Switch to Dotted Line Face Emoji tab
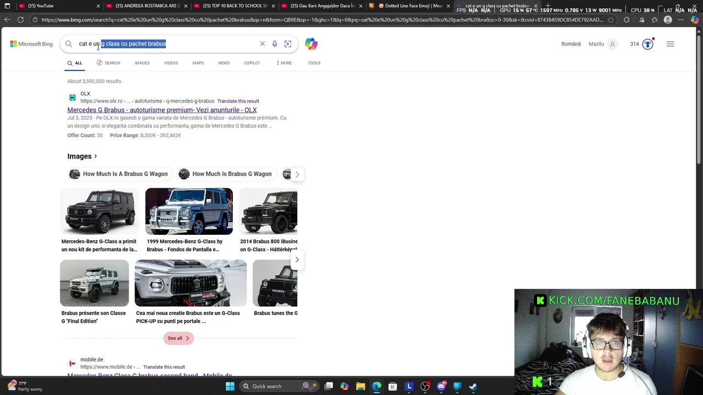The height and width of the screenshot is (395, 703). click(x=409, y=5)
